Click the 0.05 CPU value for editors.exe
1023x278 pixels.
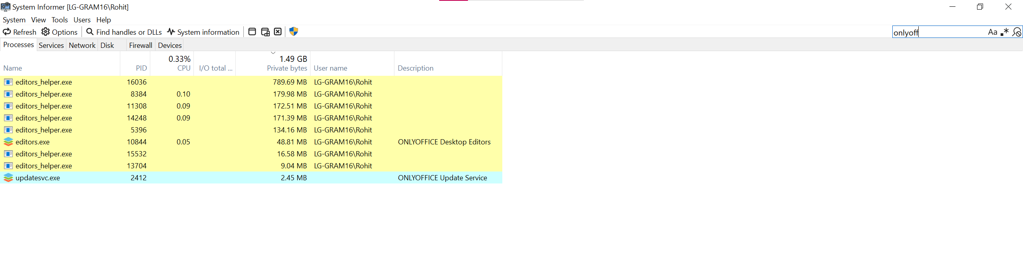click(x=183, y=142)
